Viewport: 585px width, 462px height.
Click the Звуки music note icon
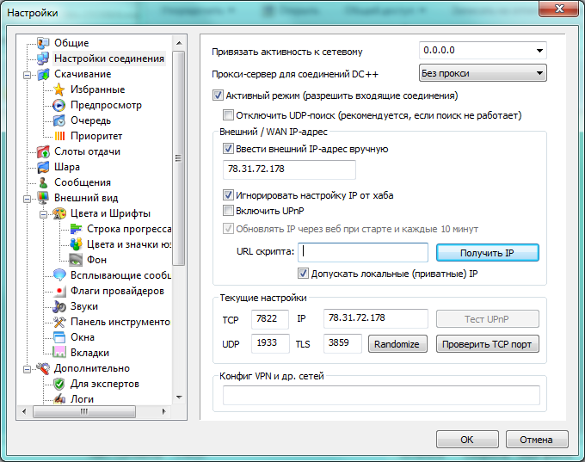coord(59,306)
